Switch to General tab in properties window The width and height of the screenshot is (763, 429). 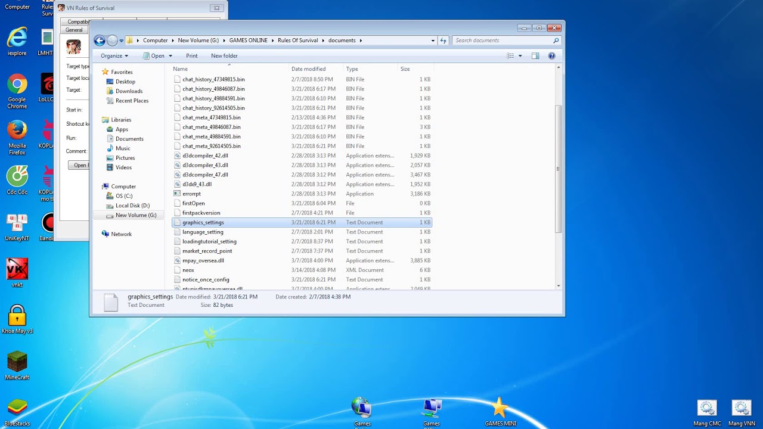pyautogui.click(x=74, y=30)
